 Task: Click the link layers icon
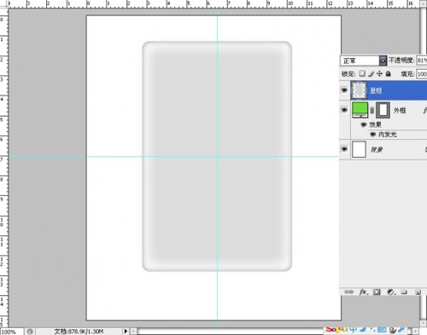[348, 292]
